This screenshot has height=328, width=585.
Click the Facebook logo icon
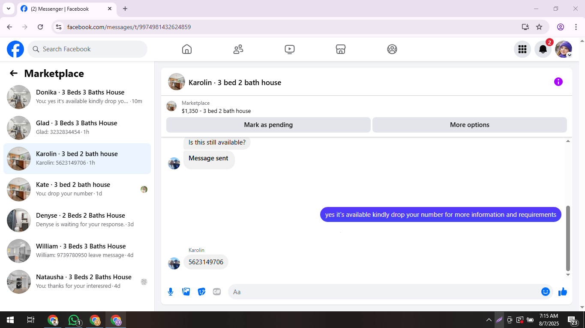15,49
